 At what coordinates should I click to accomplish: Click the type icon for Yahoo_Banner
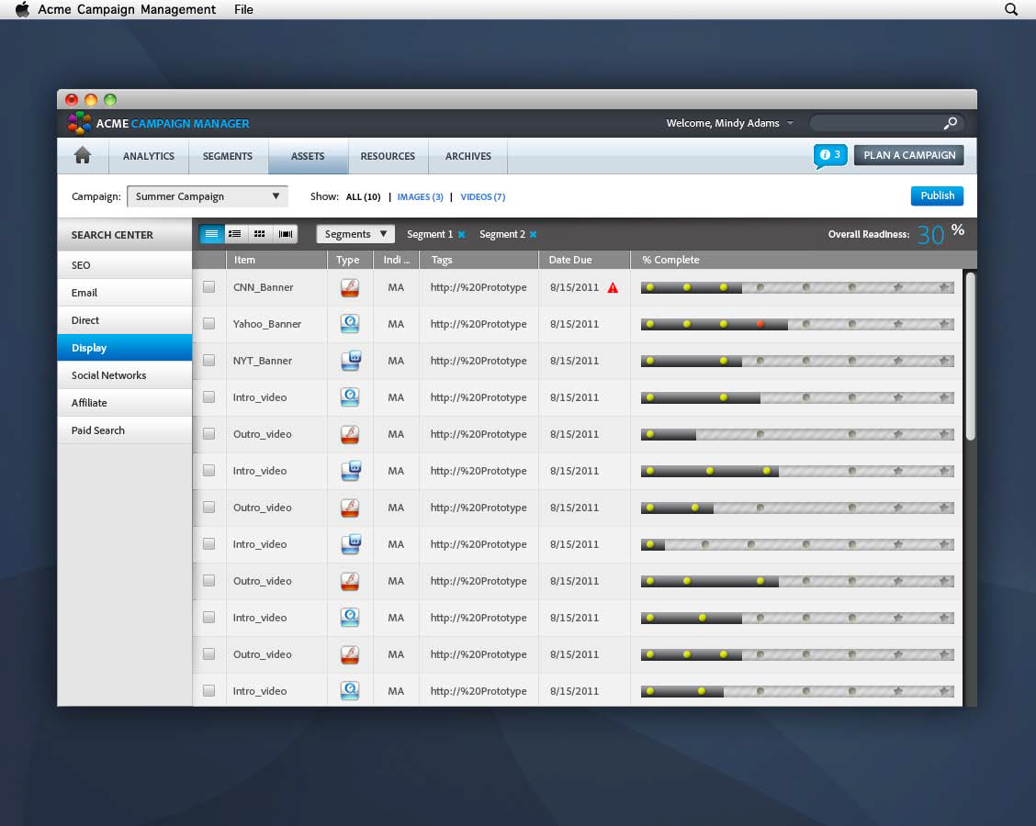350,324
